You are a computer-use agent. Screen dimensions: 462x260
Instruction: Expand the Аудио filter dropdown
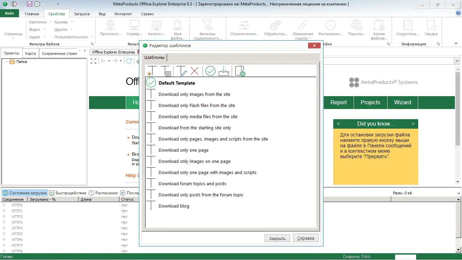(x=44, y=37)
